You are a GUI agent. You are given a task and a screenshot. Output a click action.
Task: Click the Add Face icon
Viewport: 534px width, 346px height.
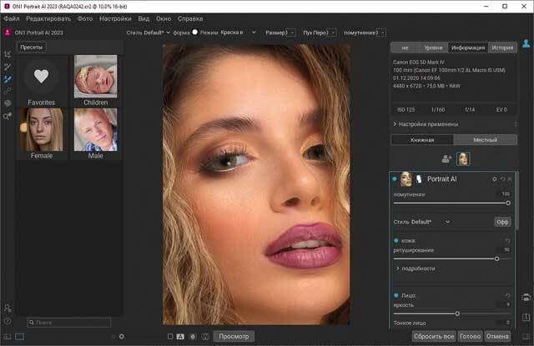pos(446,158)
